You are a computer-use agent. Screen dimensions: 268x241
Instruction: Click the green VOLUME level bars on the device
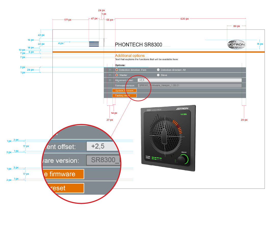tap(157, 158)
